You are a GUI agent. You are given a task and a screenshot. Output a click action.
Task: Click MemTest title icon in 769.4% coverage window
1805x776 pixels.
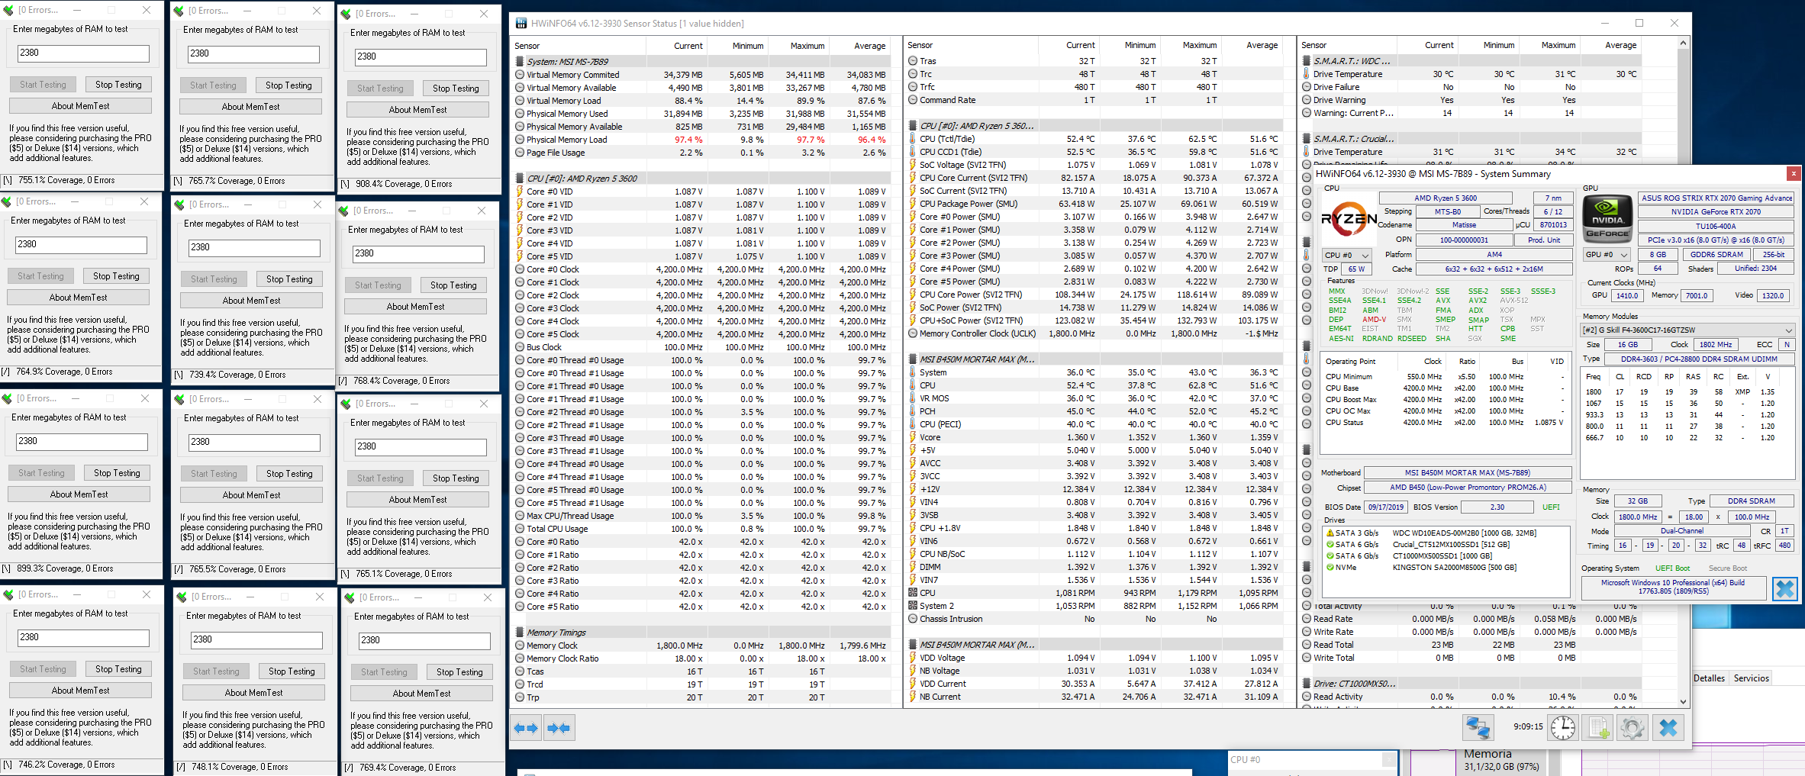[350, 597]
